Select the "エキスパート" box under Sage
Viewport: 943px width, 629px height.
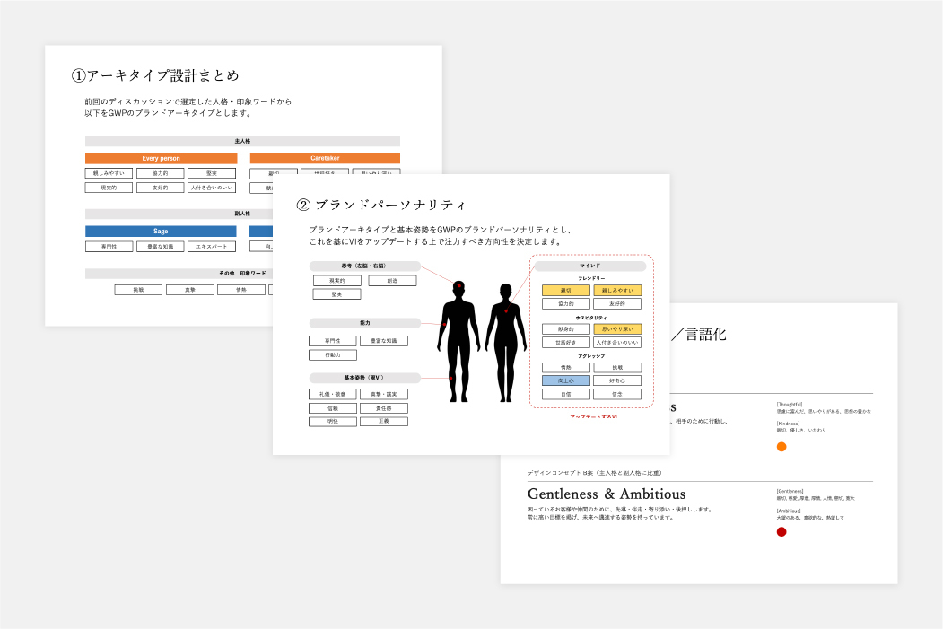[212, 247]
